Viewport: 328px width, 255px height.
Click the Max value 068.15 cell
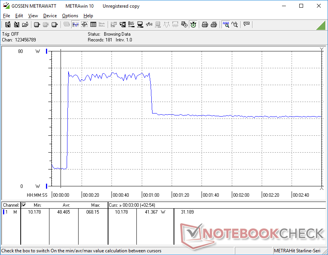(x=93, y=212)
